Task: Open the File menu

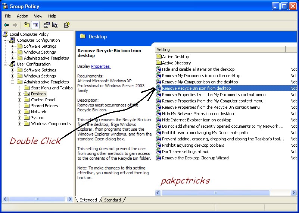Action: [8, 16]
